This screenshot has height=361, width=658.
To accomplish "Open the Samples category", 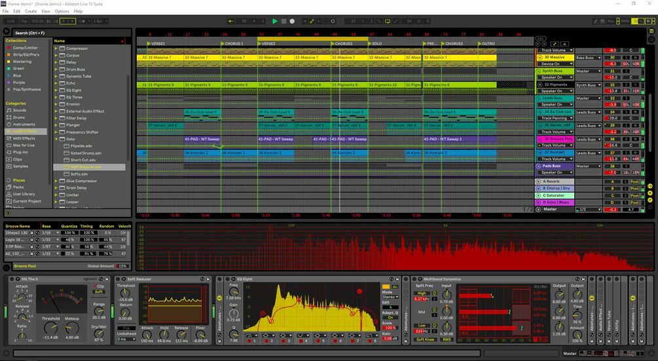I will [20, 166].
